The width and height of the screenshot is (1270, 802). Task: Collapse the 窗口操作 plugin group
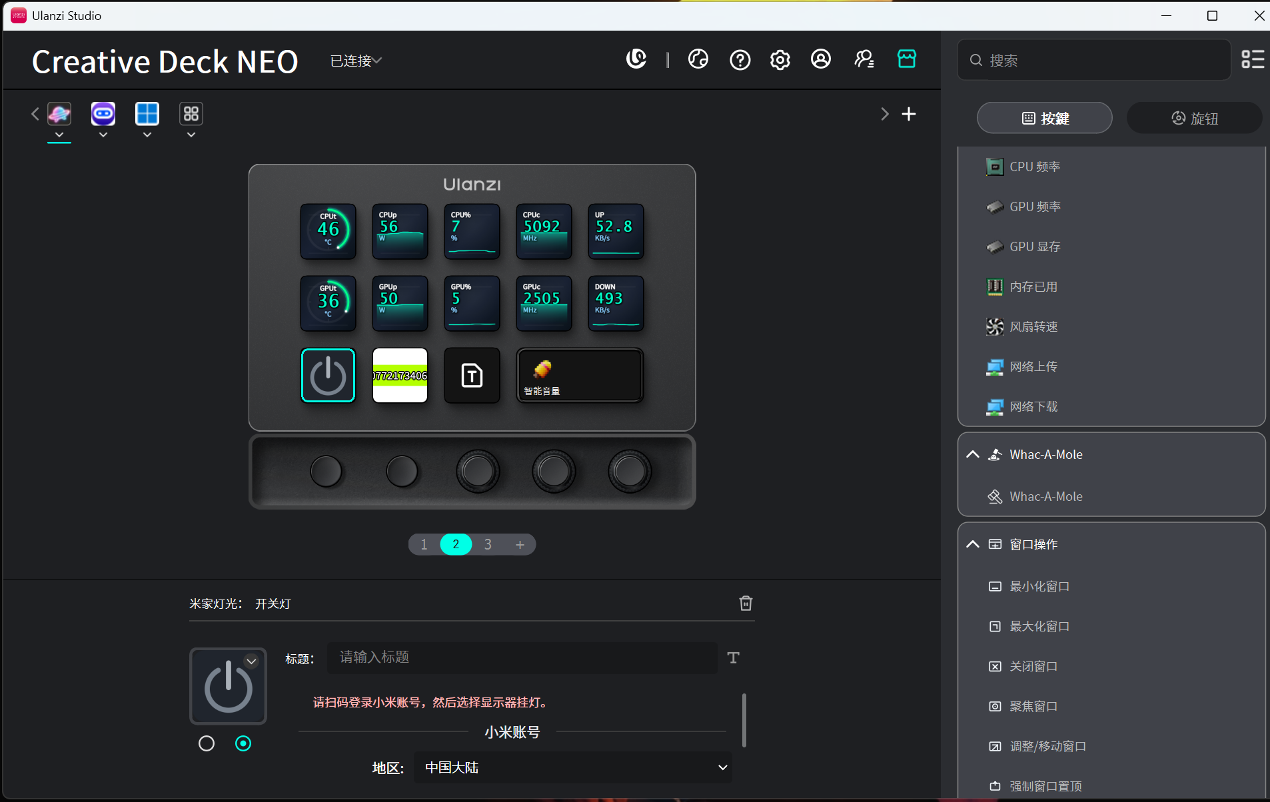point(973,544)
